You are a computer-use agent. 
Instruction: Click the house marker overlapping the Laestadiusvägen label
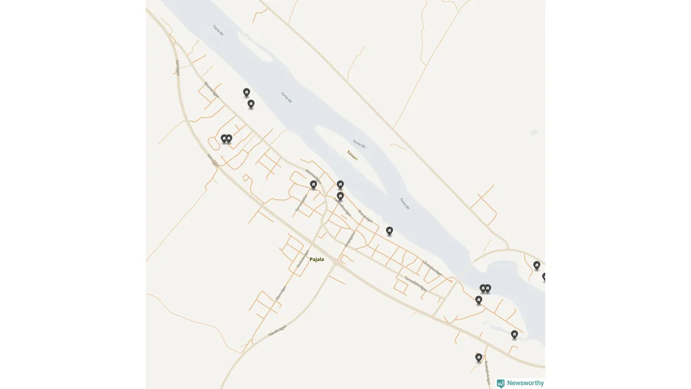340,196
